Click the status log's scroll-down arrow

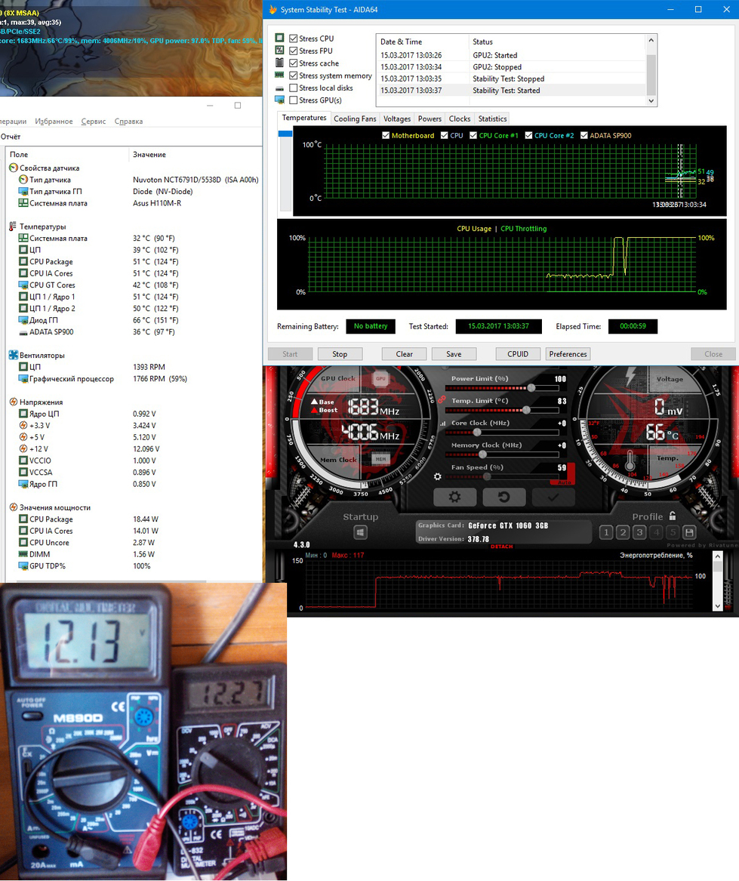651,100
